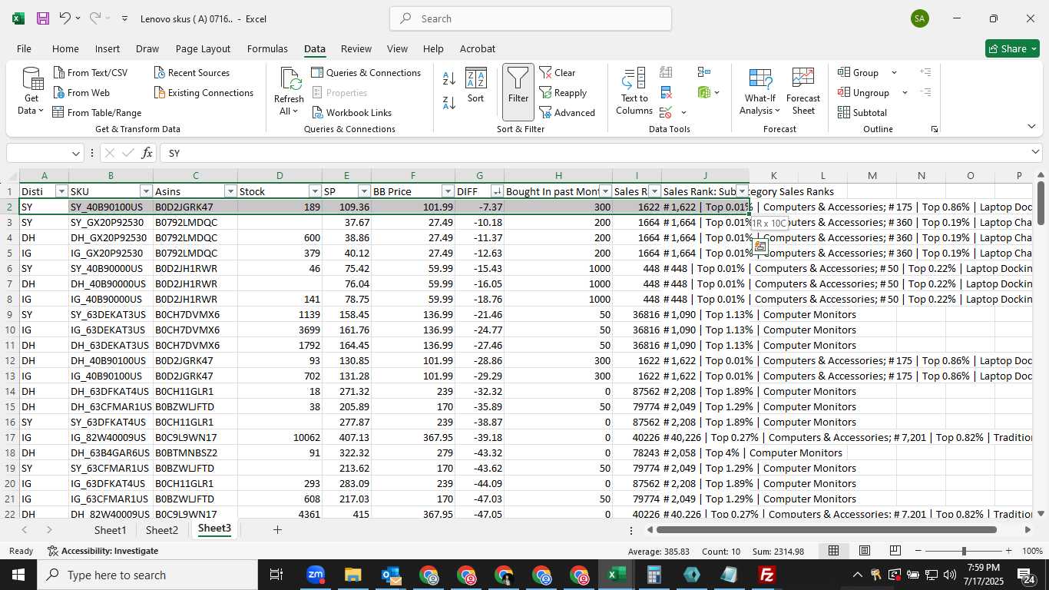Add a new sheet
This screenshot has height=590, width=1049.
[x=277, y=530]
